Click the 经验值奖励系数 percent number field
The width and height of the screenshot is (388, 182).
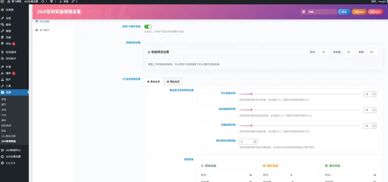click(x=368, y=110)
